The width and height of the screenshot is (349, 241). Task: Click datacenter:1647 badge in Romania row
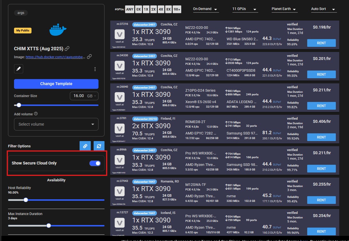point(145,182)
